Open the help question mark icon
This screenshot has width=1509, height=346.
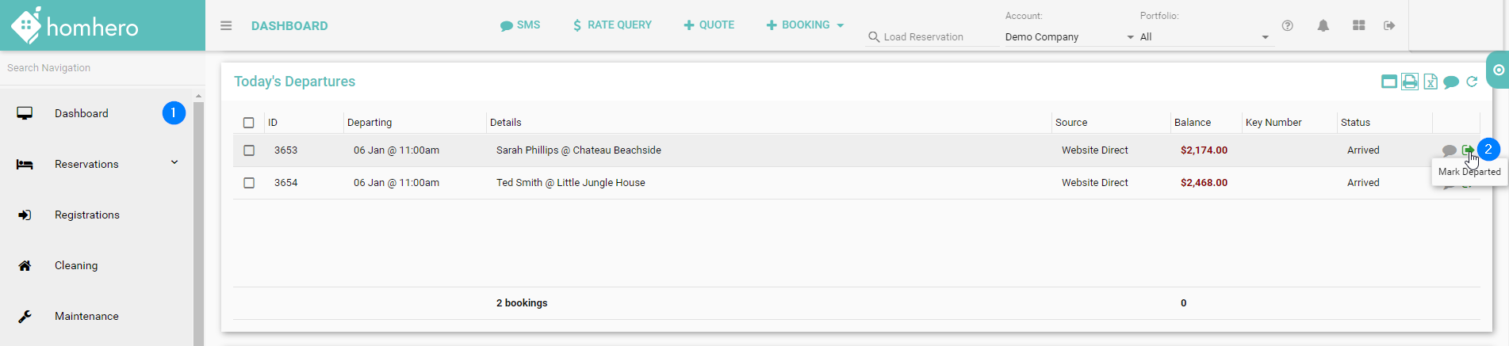pyautogui.click(x=1288, y=25)
